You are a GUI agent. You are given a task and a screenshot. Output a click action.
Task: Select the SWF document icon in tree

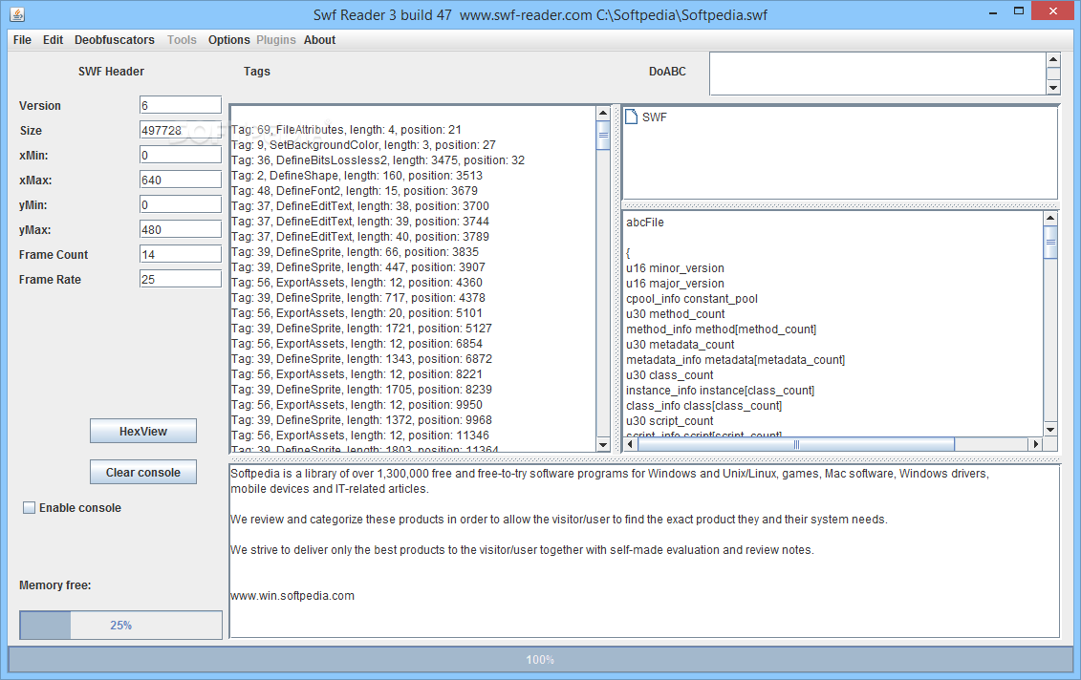[x=632, y=117]
